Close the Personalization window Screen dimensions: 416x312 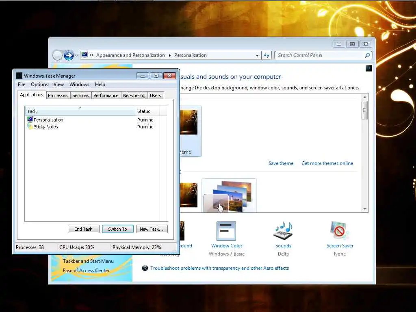click(x=366, y=44)
